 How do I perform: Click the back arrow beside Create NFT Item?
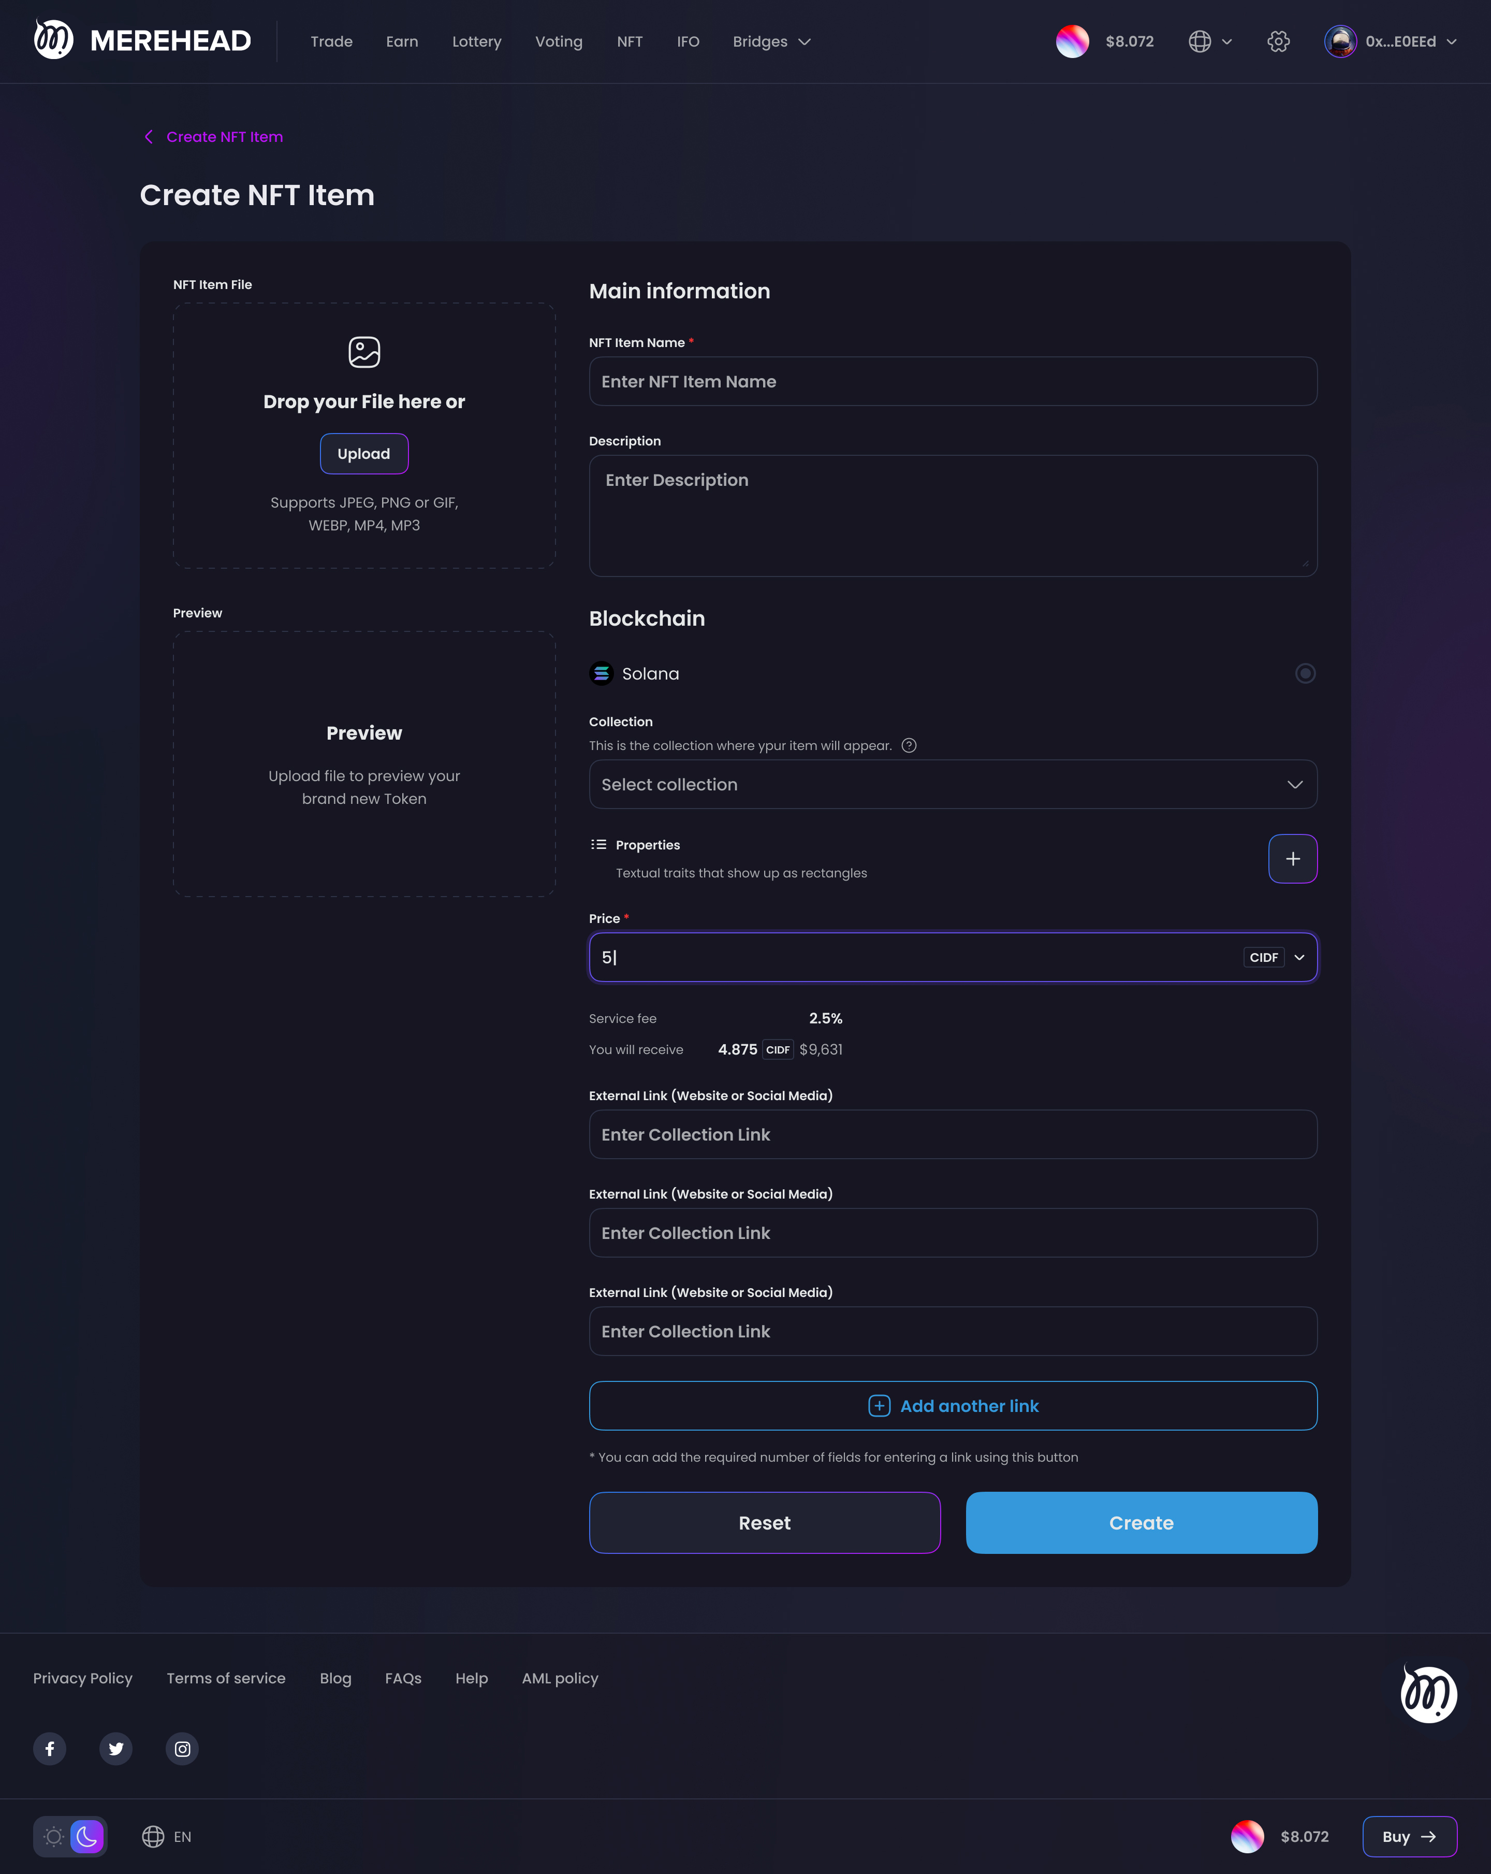click(149, 137)
